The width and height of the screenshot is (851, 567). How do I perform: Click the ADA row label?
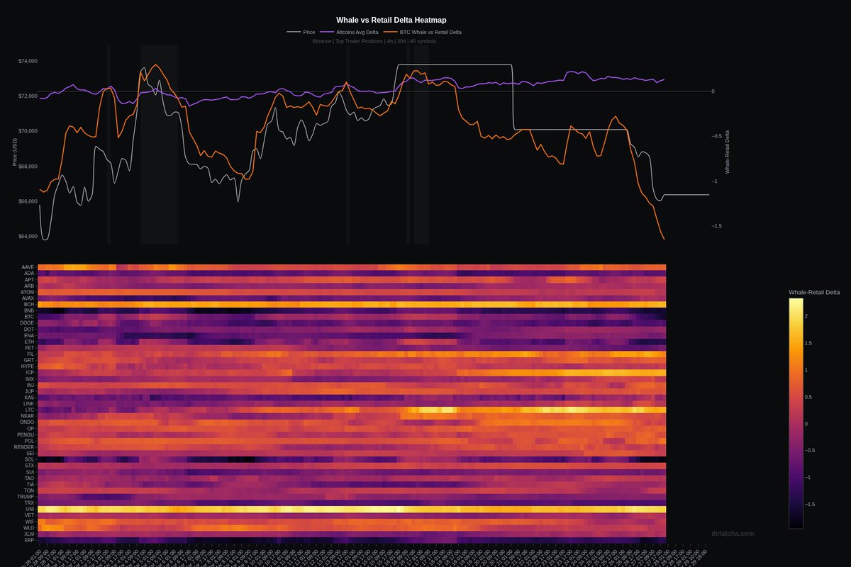click(x=29, y=273)
